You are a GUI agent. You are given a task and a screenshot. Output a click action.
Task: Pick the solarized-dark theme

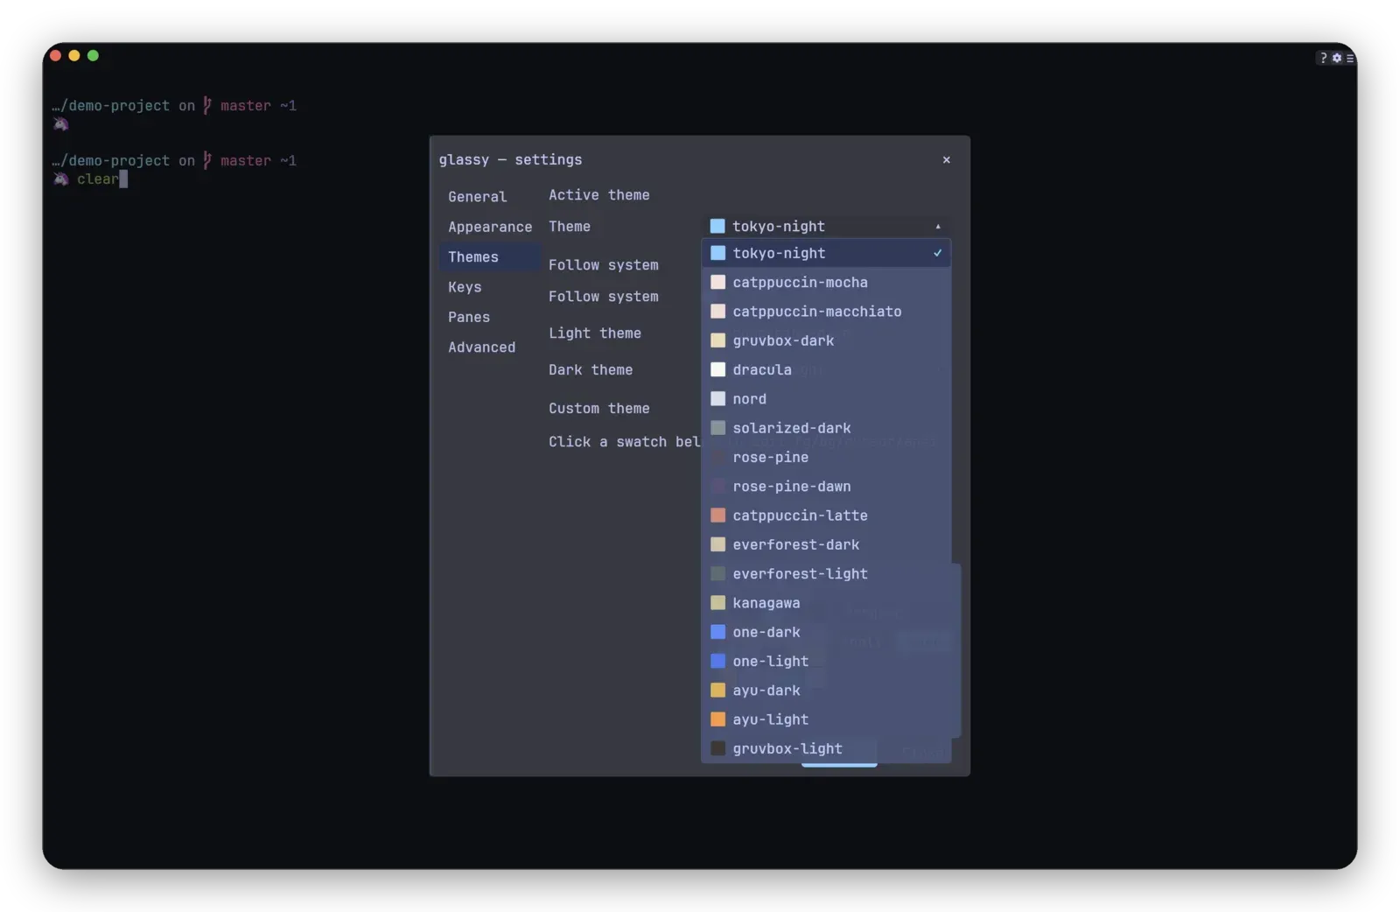[x=826, y=428]
